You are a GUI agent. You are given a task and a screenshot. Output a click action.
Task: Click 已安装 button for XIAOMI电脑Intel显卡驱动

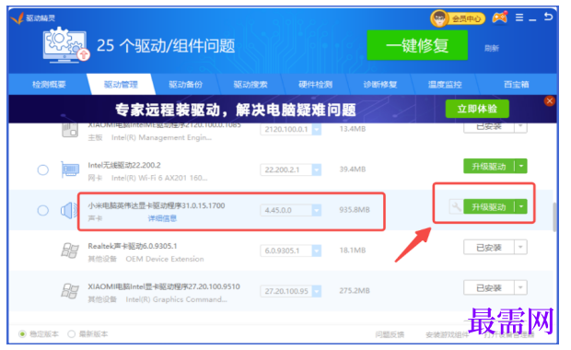489,287
